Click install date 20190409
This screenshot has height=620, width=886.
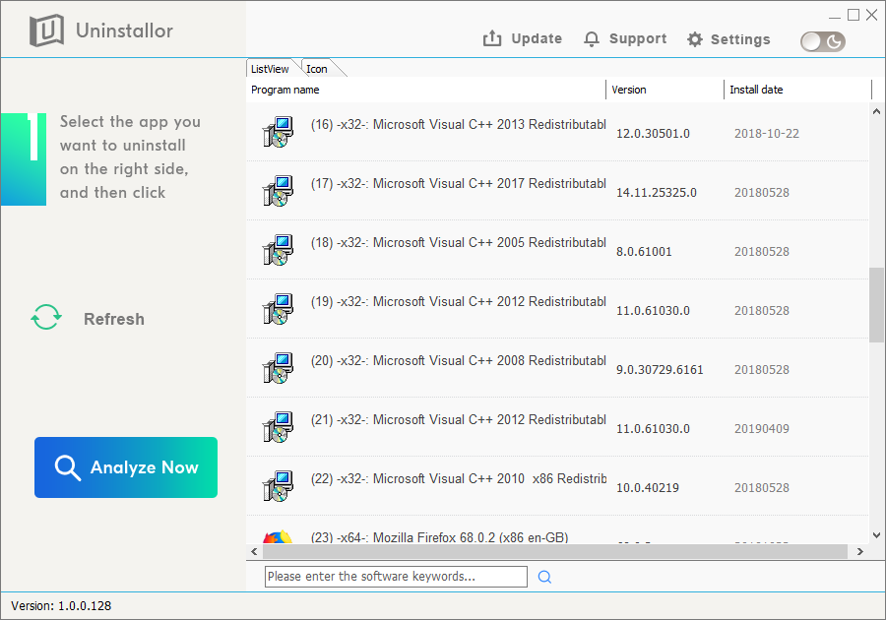[762, 429]
